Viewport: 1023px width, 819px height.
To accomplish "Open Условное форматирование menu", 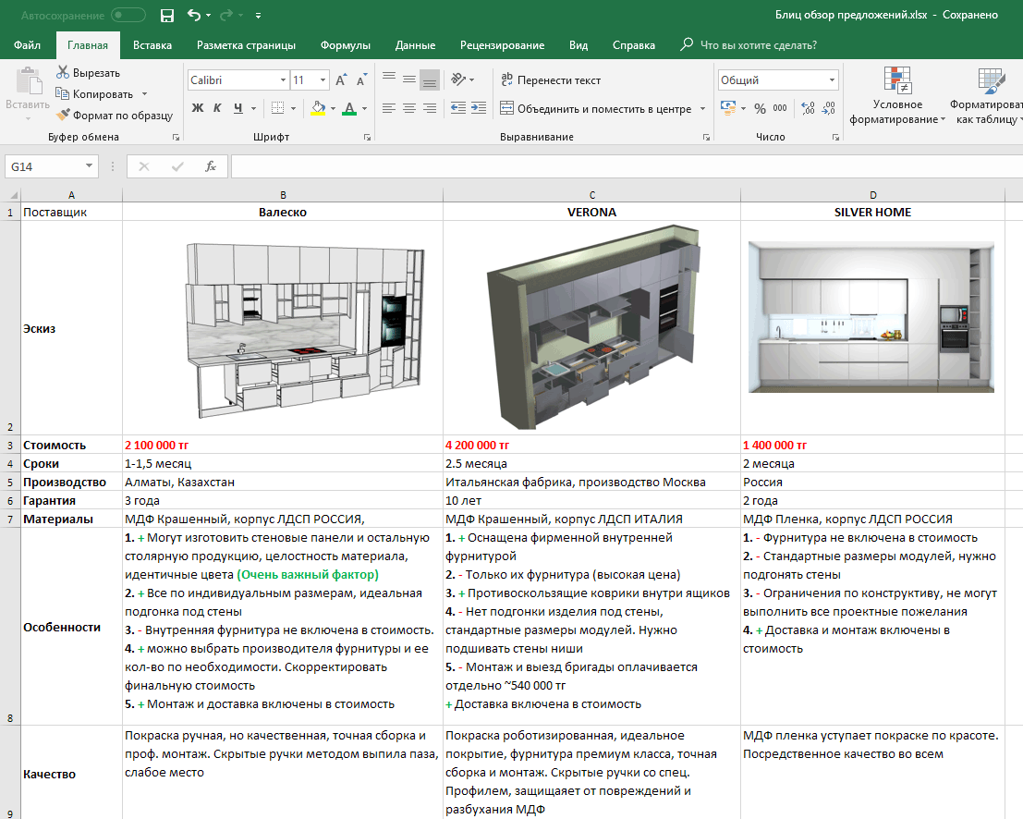I will [897, 96].
